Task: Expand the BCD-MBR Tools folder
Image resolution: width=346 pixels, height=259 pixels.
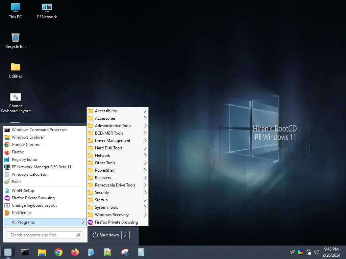Action: coord(118,133)
